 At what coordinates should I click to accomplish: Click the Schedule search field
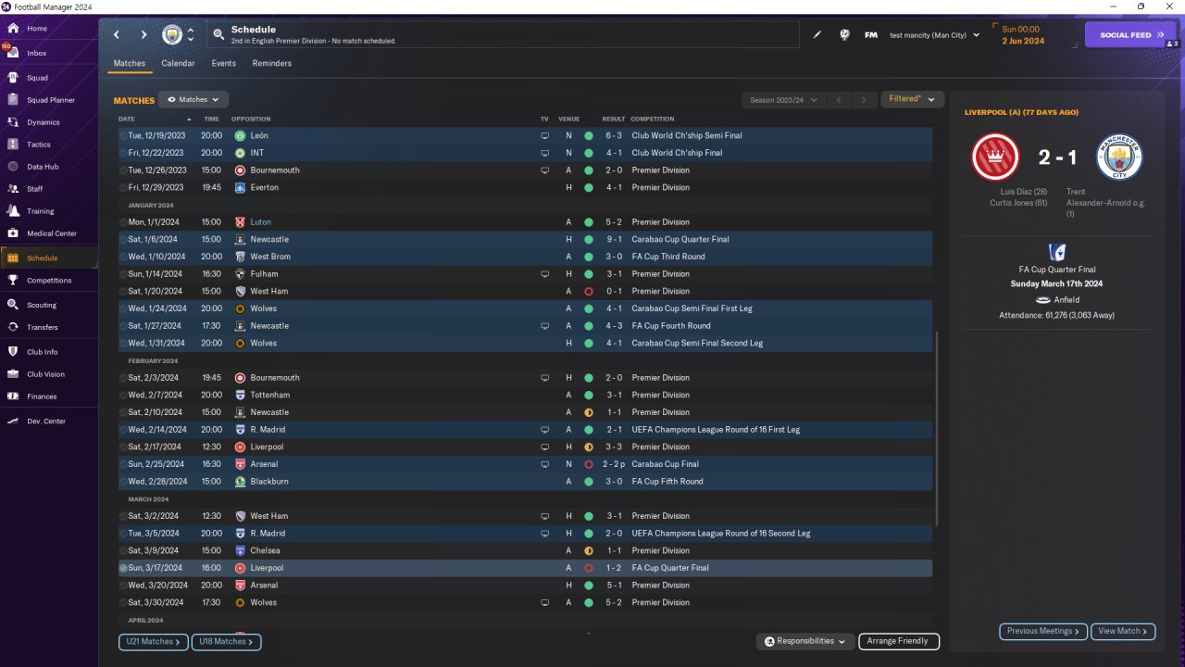pyautogui.click(x=503, y=35)
